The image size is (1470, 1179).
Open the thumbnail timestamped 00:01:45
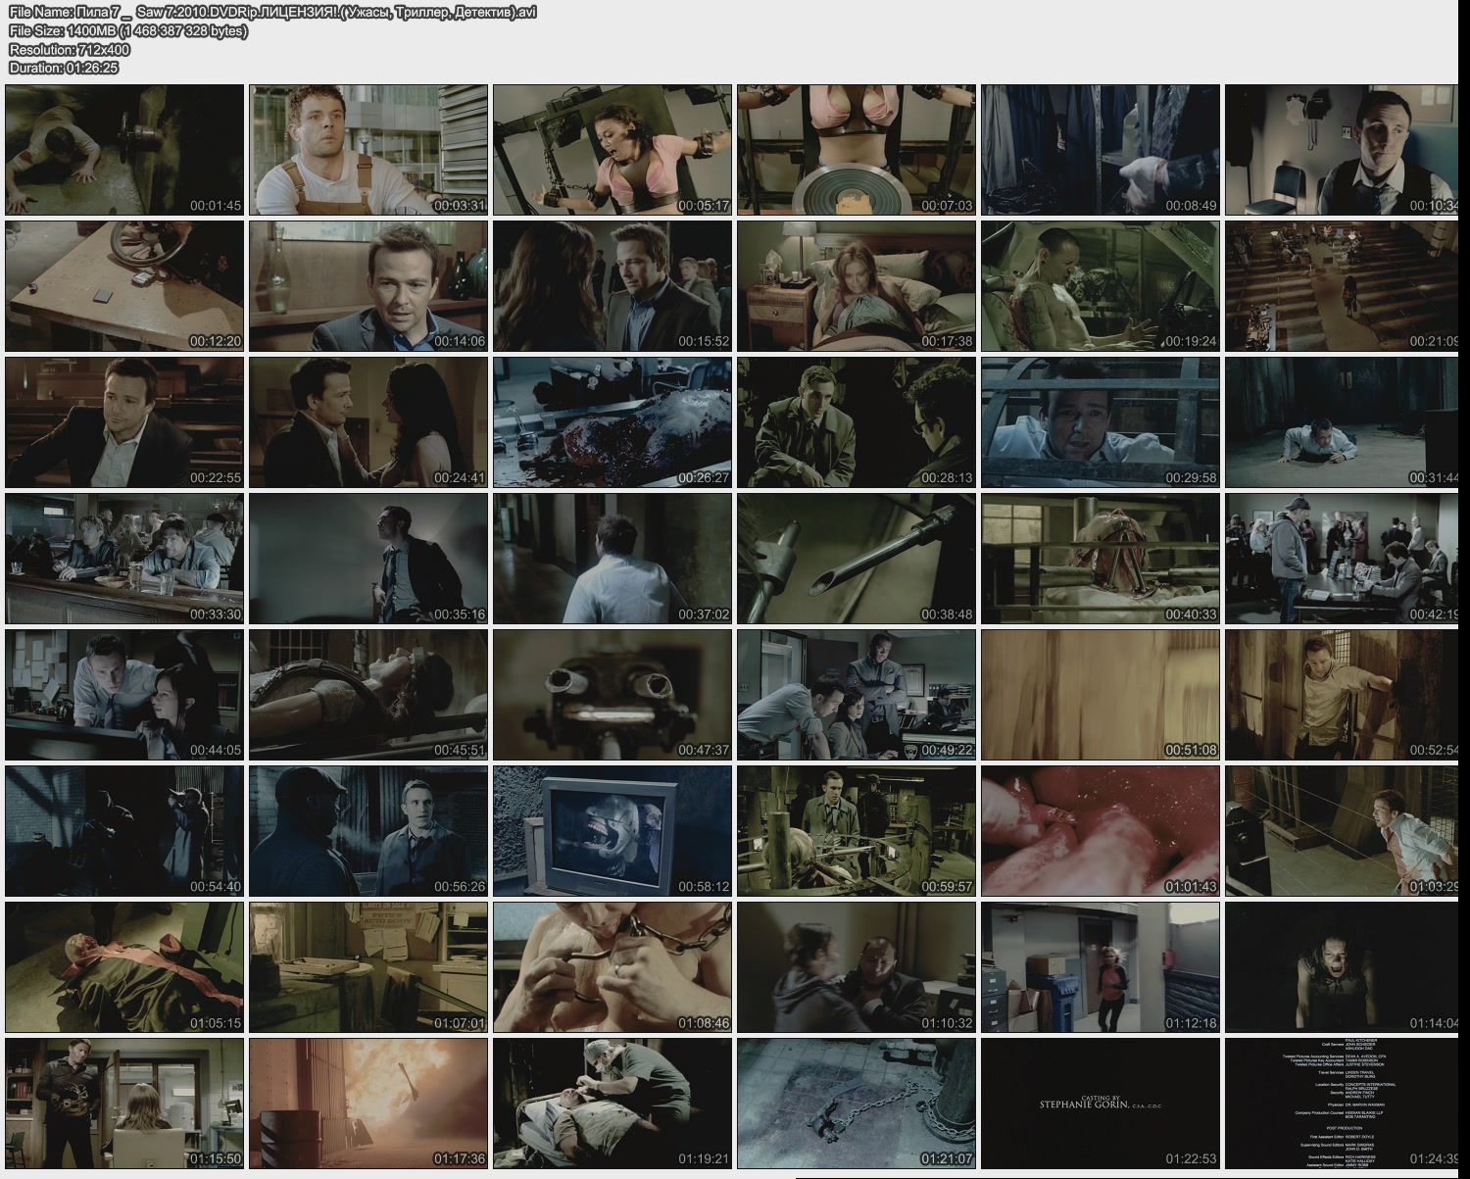coord(124,150)
